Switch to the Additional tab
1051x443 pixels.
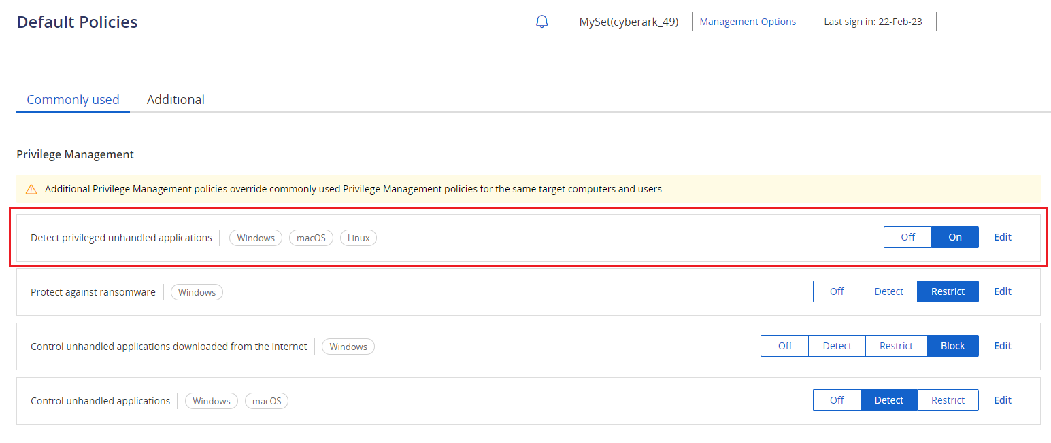pyautogui.click(x=176, y=99)
